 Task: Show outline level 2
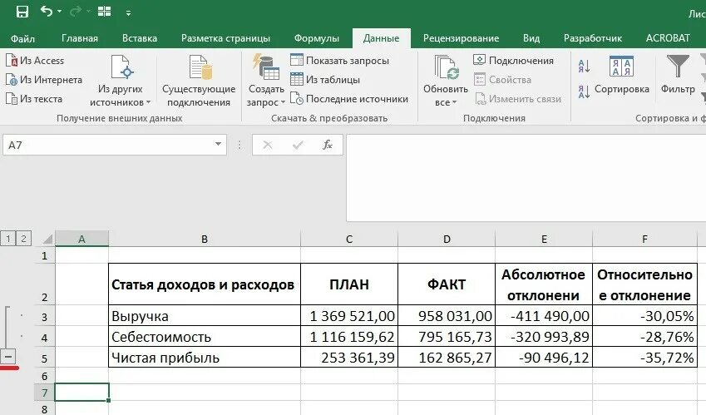pyautogui.click(x=23, y=238)
